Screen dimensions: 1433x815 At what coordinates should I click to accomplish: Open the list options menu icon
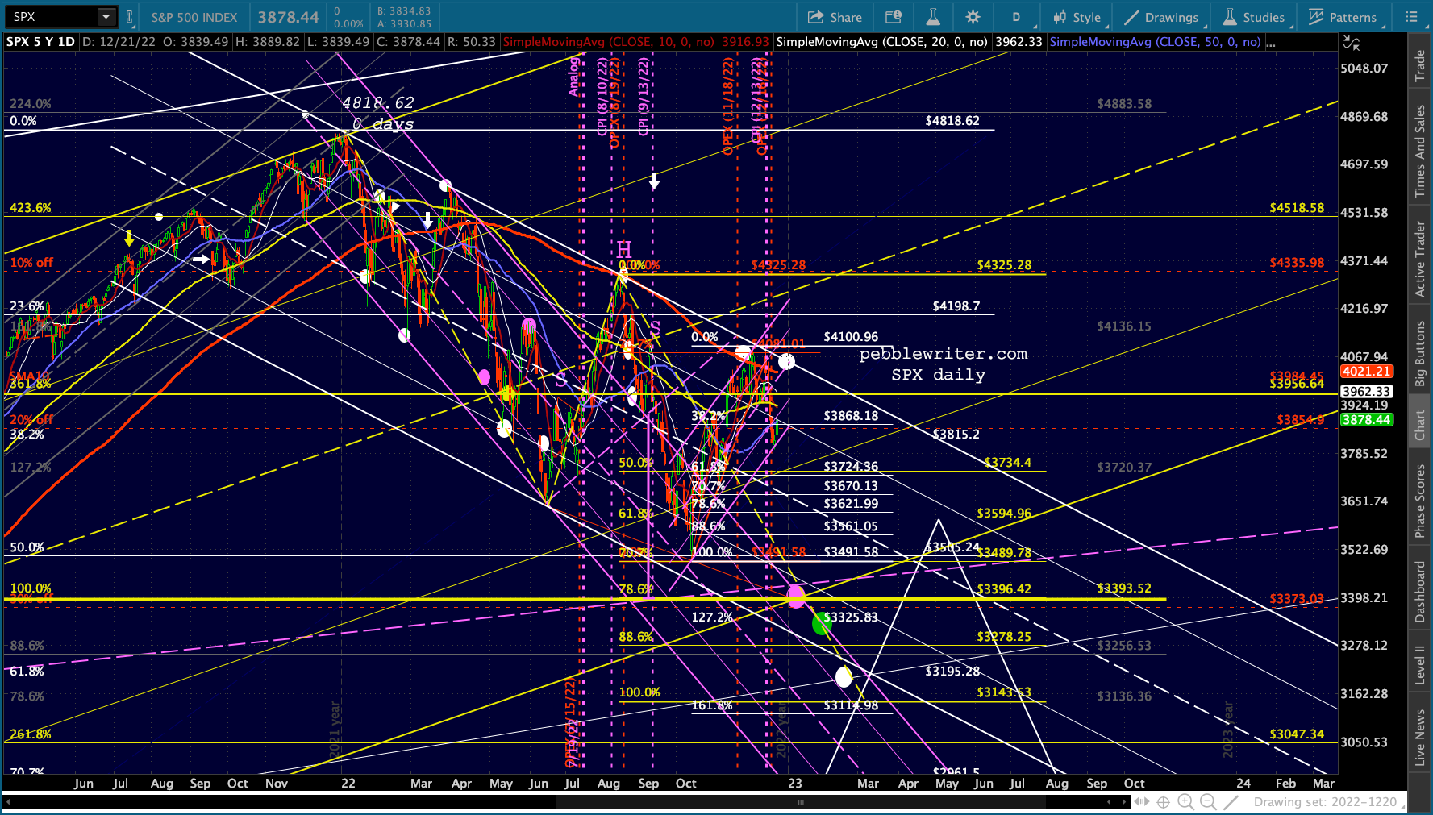click(x=1411, y=17)
